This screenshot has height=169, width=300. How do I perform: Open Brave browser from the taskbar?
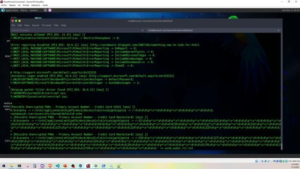click(x=50, y=166)
